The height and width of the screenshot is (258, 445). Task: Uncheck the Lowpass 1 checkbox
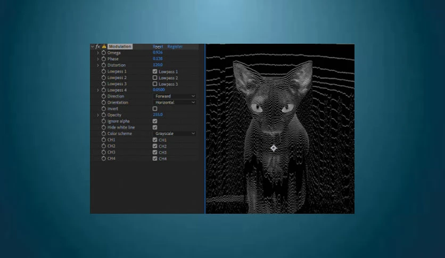(x=155, y=71)
